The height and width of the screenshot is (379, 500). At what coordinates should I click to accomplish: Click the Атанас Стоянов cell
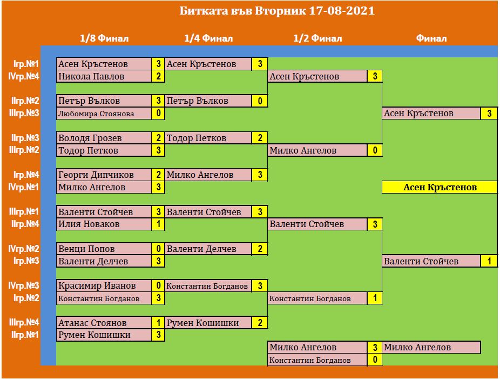pos(104,323)
